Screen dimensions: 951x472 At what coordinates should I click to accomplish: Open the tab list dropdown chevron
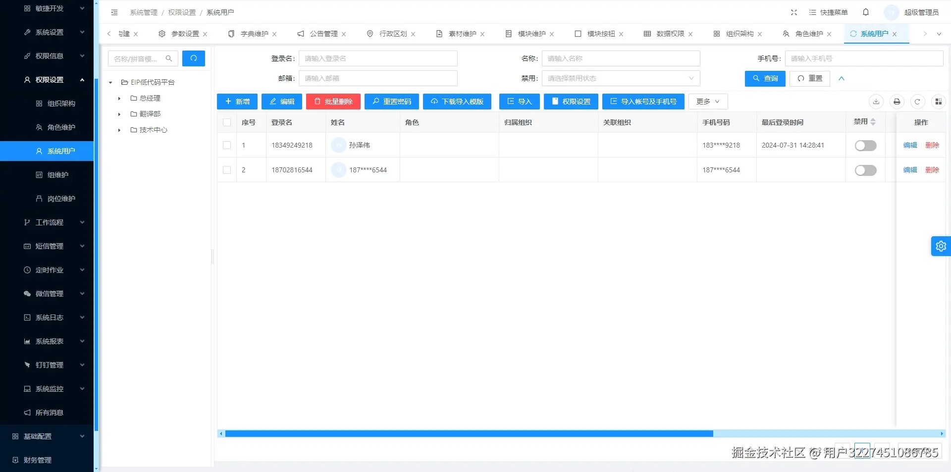(x=939, y=34)
